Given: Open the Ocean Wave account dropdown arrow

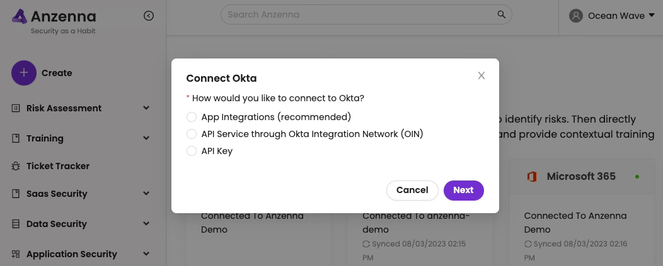Looking at the screenshot, I should click(651, 16).
